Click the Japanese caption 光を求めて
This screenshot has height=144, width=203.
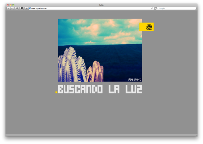pyautogui.click(x=134, y=79)
